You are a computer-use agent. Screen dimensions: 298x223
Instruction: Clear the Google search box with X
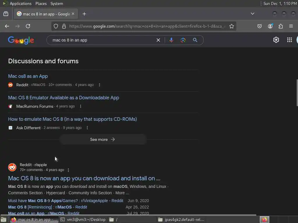tap(158, 40)
